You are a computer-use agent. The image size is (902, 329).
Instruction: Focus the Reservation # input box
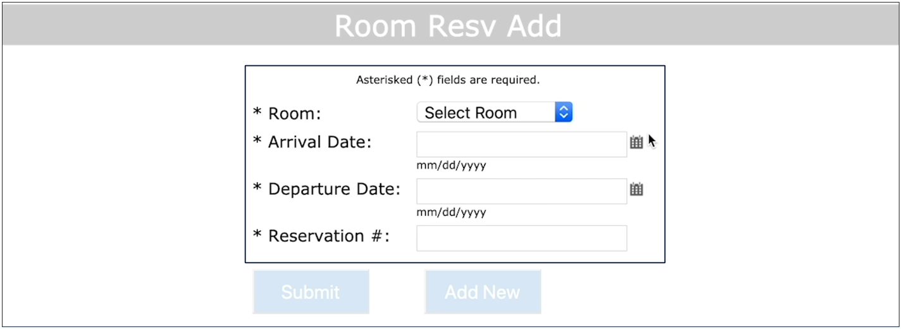point(521,238)
